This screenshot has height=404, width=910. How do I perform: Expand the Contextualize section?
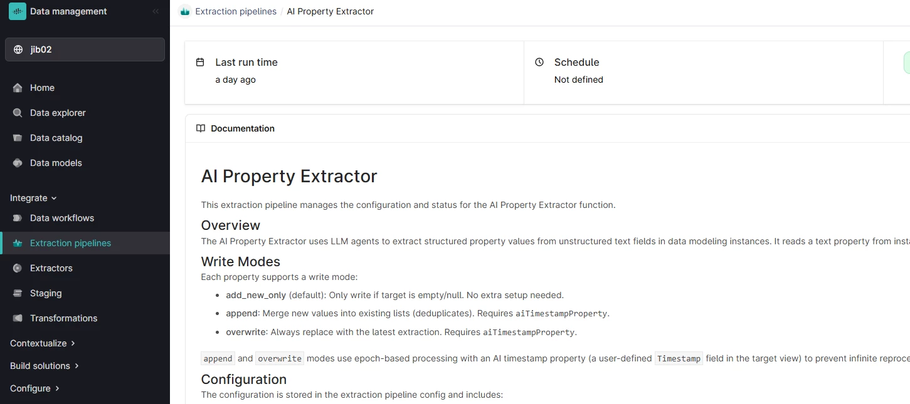[43, 343]
